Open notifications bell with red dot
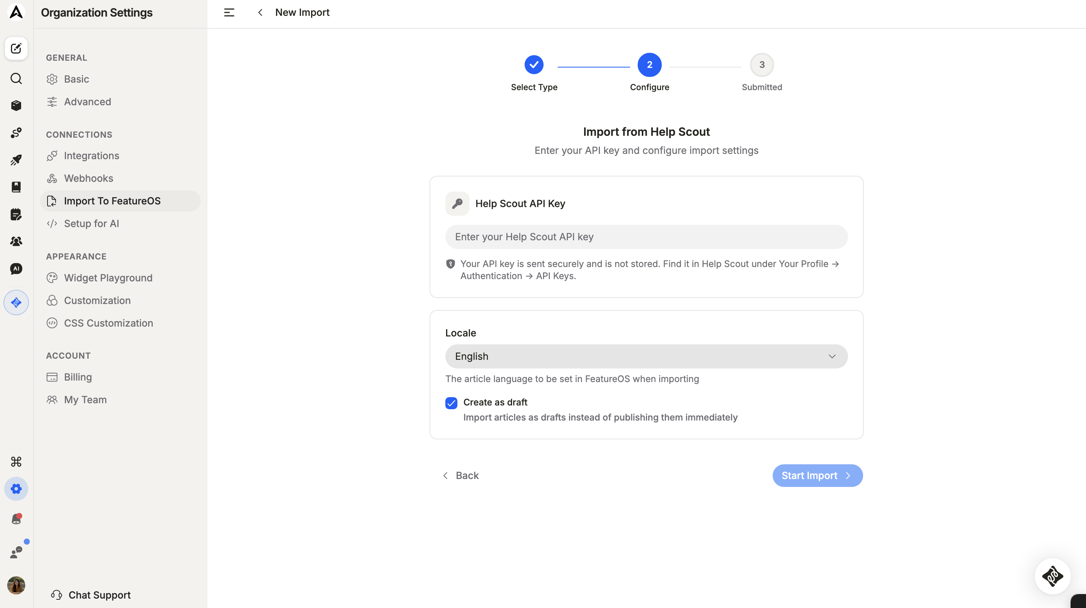1086x608 pixels. click(x=16, y=519)
